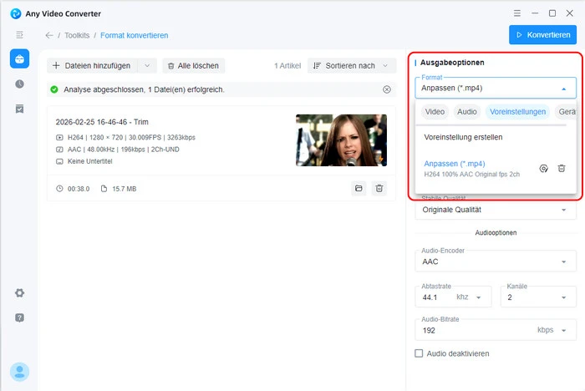Click the user profile avatar
Image resolution: width=585 pixels, height=391 pixels.
tap(19, 372)
